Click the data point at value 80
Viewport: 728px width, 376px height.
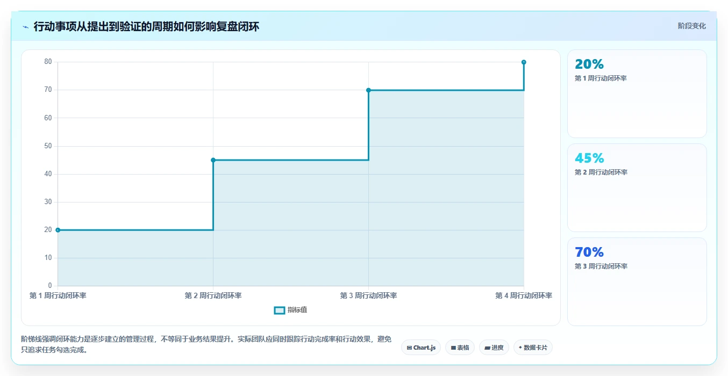pyautogui.click(x=524, y=62)
